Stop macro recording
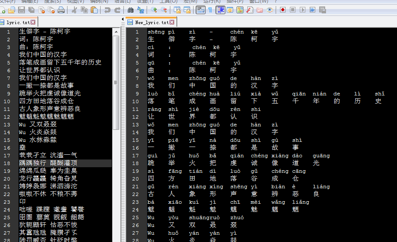 click(292, 10)
